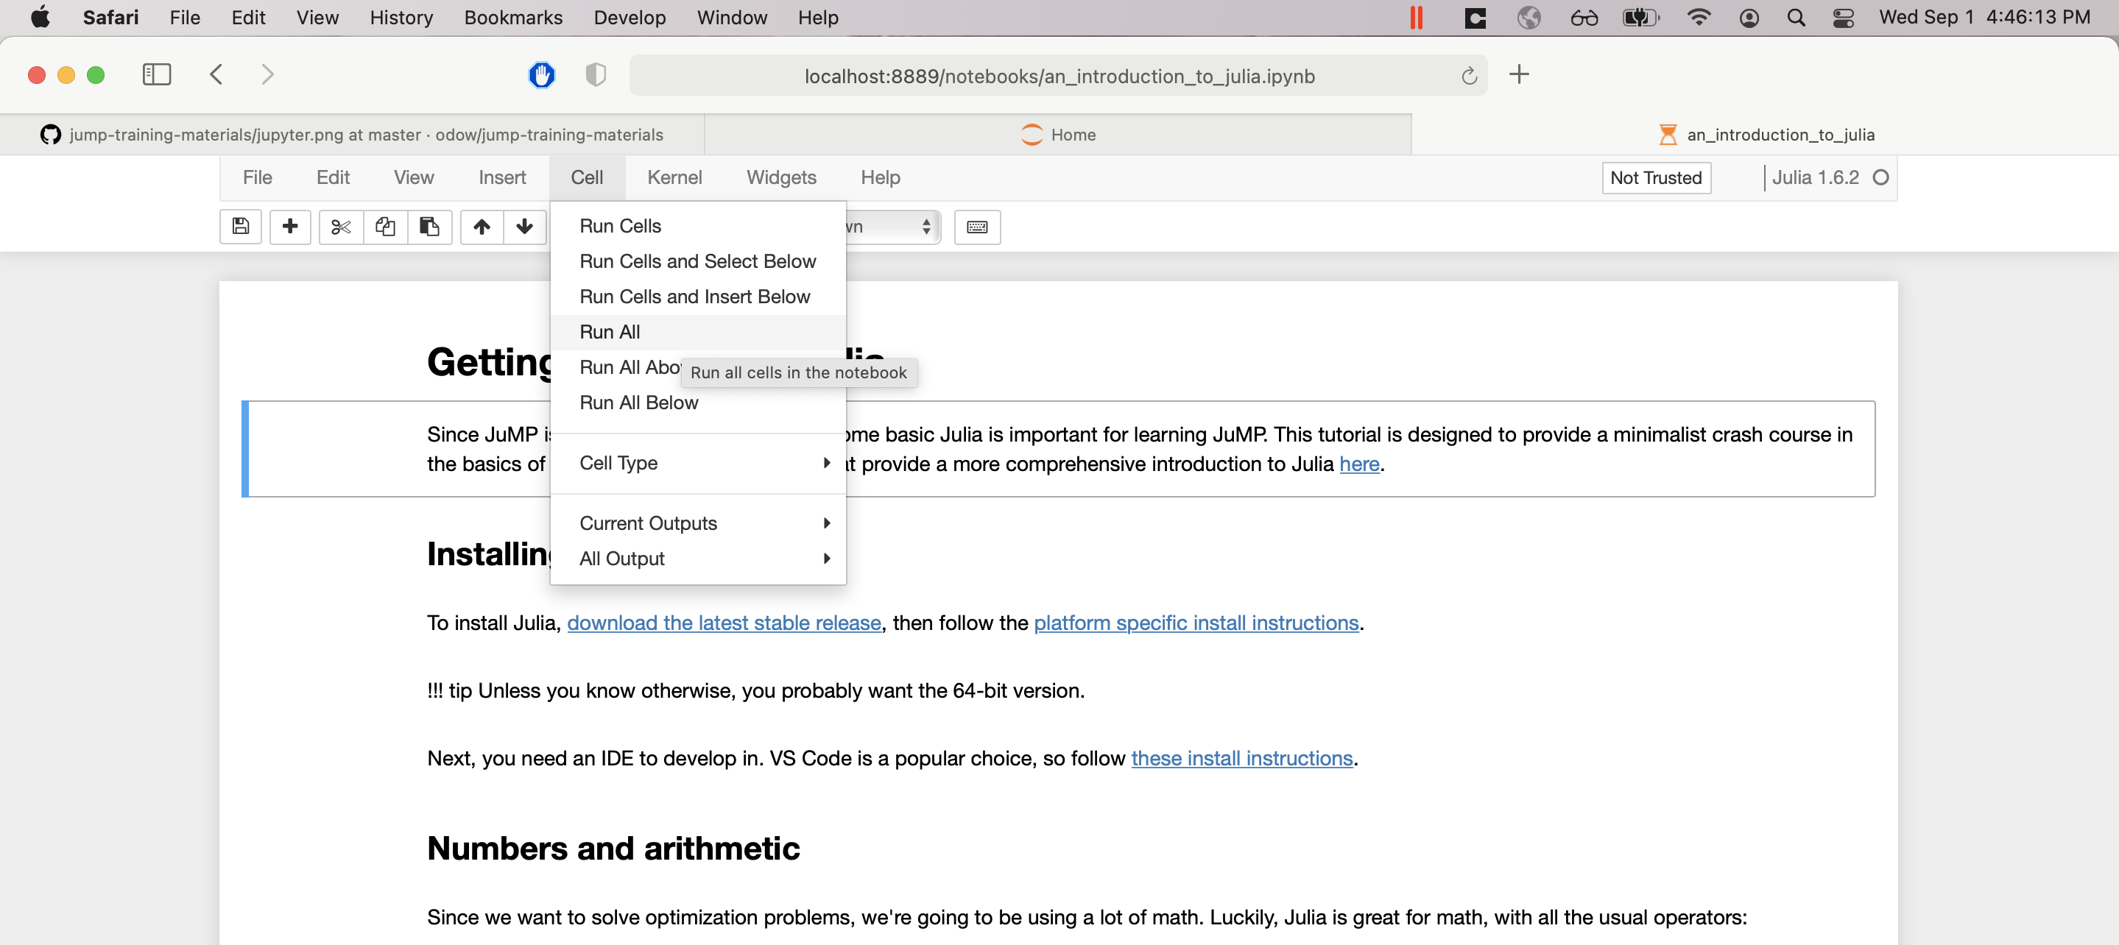Follow the 'these install instructions' link
Image resolution: width=2119 pixels, height=945 pixels.
(1241, 758)
